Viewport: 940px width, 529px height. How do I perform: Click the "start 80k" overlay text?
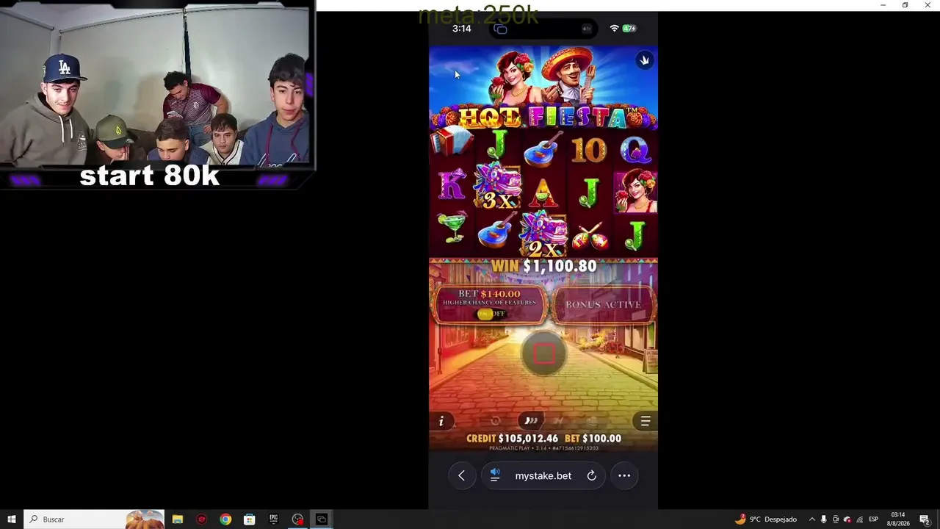click(150, 176)
